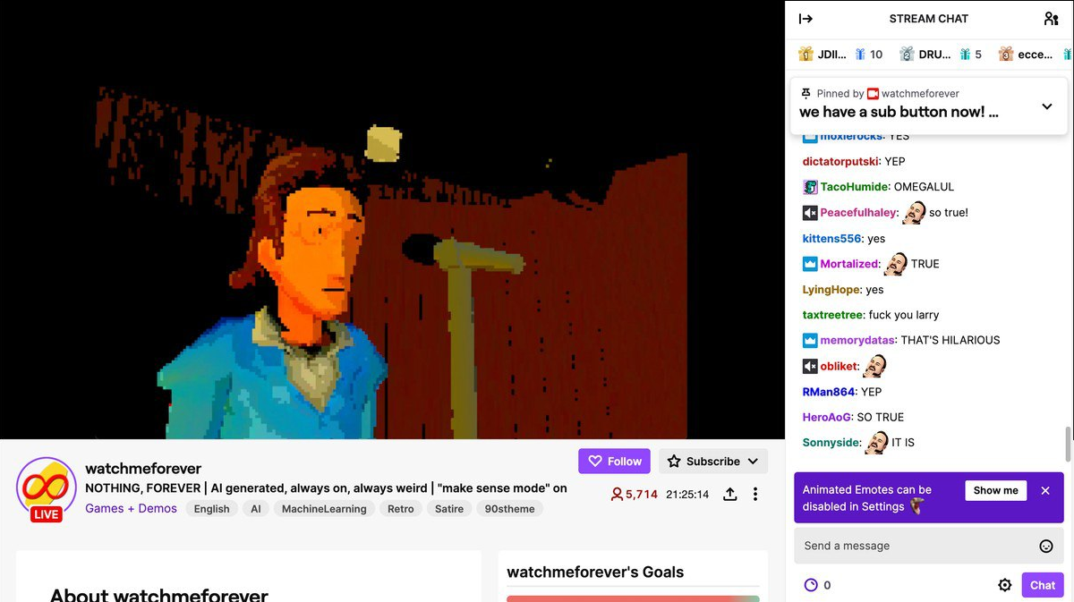The width and height of the screenshot is (1074, 602).
Task: Open the more options menu dots
Action: (755, 494)
